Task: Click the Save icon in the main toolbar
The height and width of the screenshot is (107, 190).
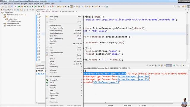Action: pos(6,7)
